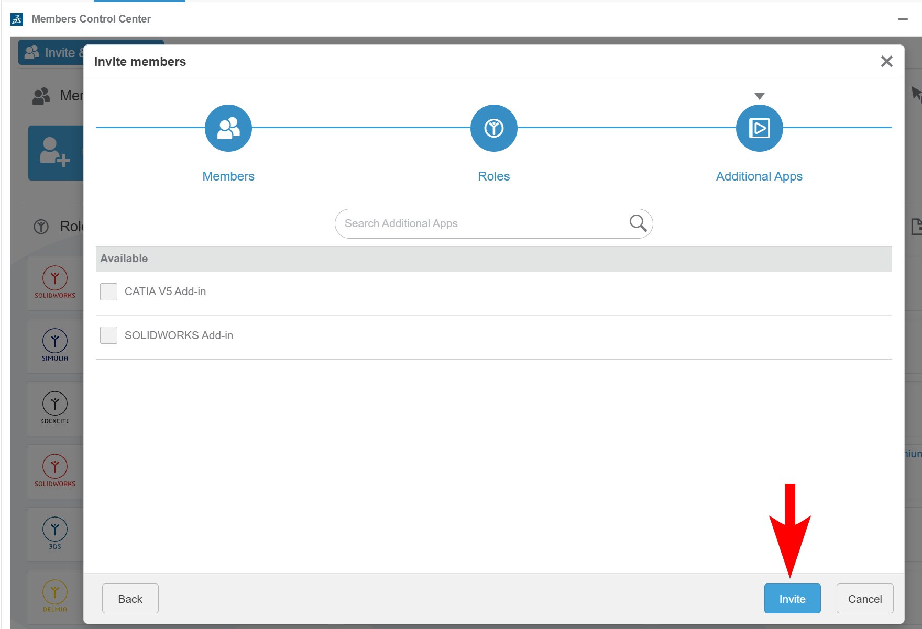Image resolution: width=922 pixels, height=629 pixels.
Task: Click the search magnifier icon
Action: pos(638,223)
